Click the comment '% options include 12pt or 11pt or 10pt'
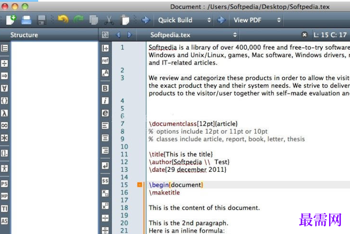Screen dimensions: 350x234 (208, 131)
